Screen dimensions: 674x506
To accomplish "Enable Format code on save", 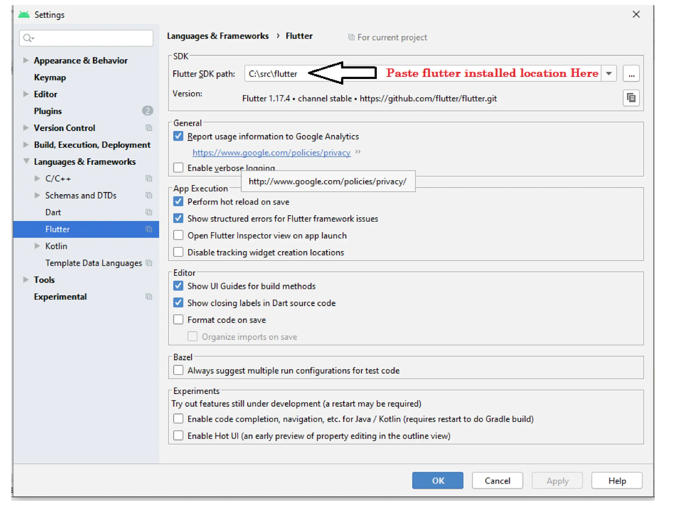I will (x=178, y=320).
